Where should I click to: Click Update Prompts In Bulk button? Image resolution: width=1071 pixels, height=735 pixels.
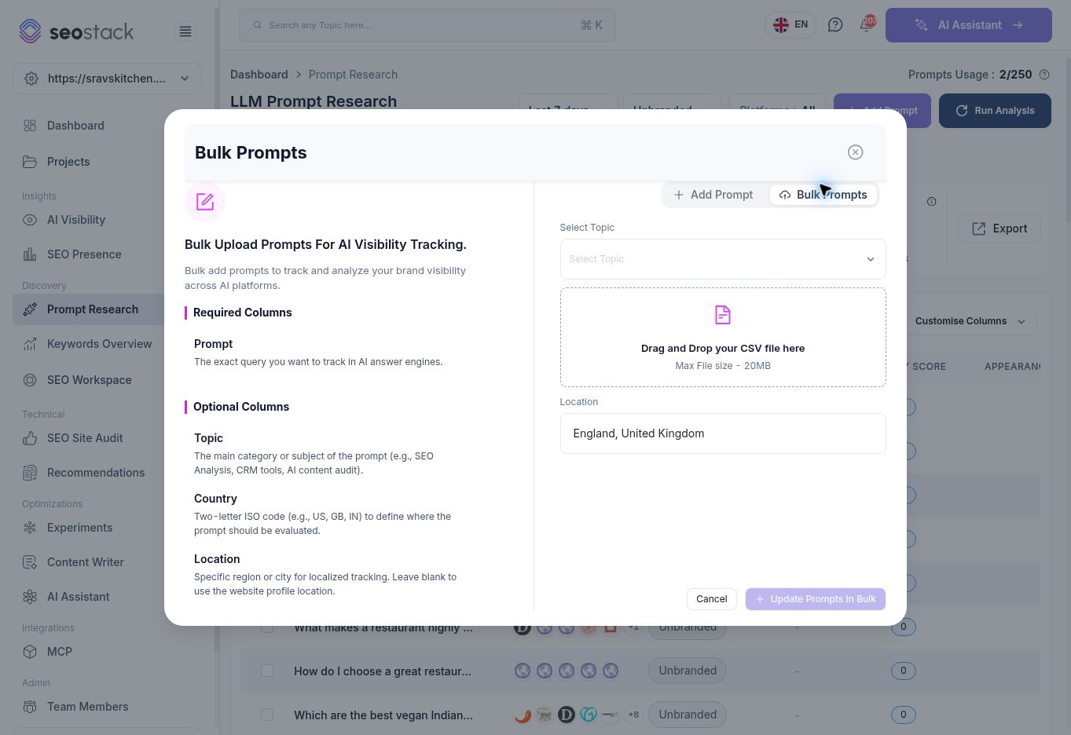point(816,599)
